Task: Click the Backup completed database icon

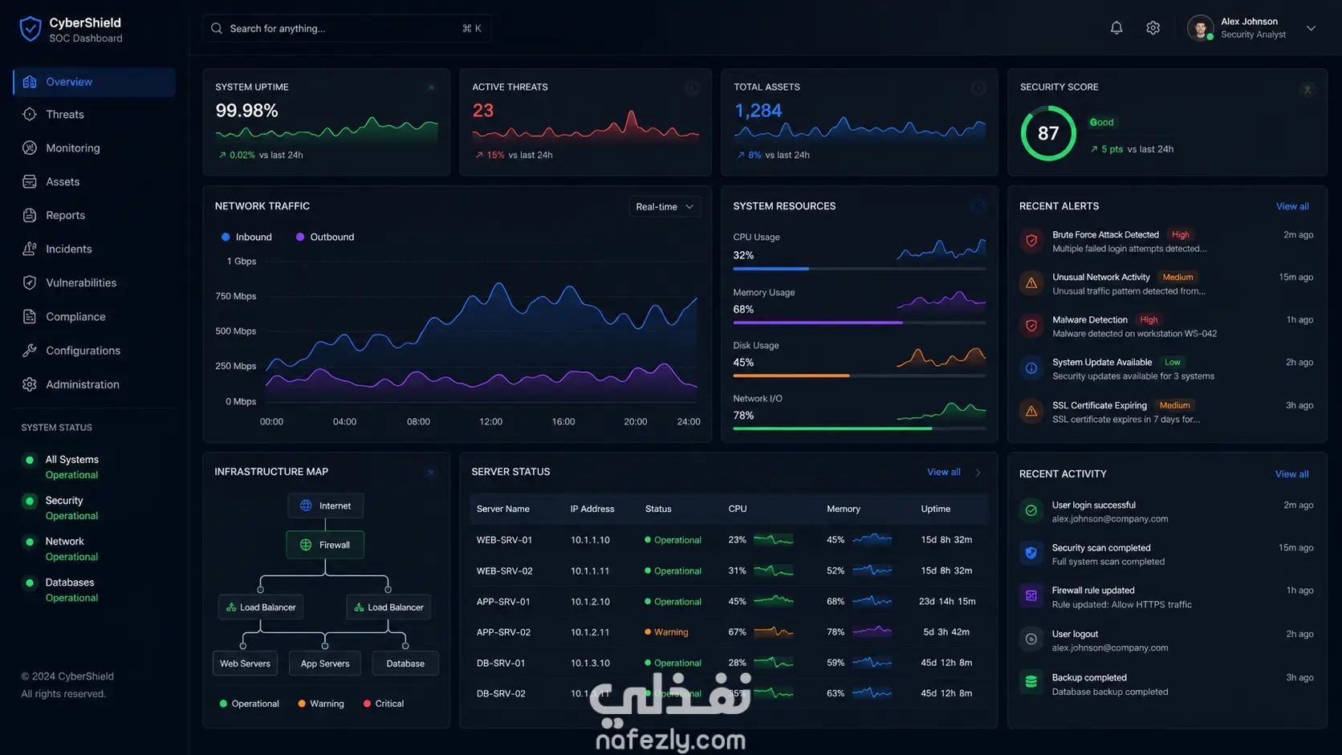Action: pos(1031,683)
